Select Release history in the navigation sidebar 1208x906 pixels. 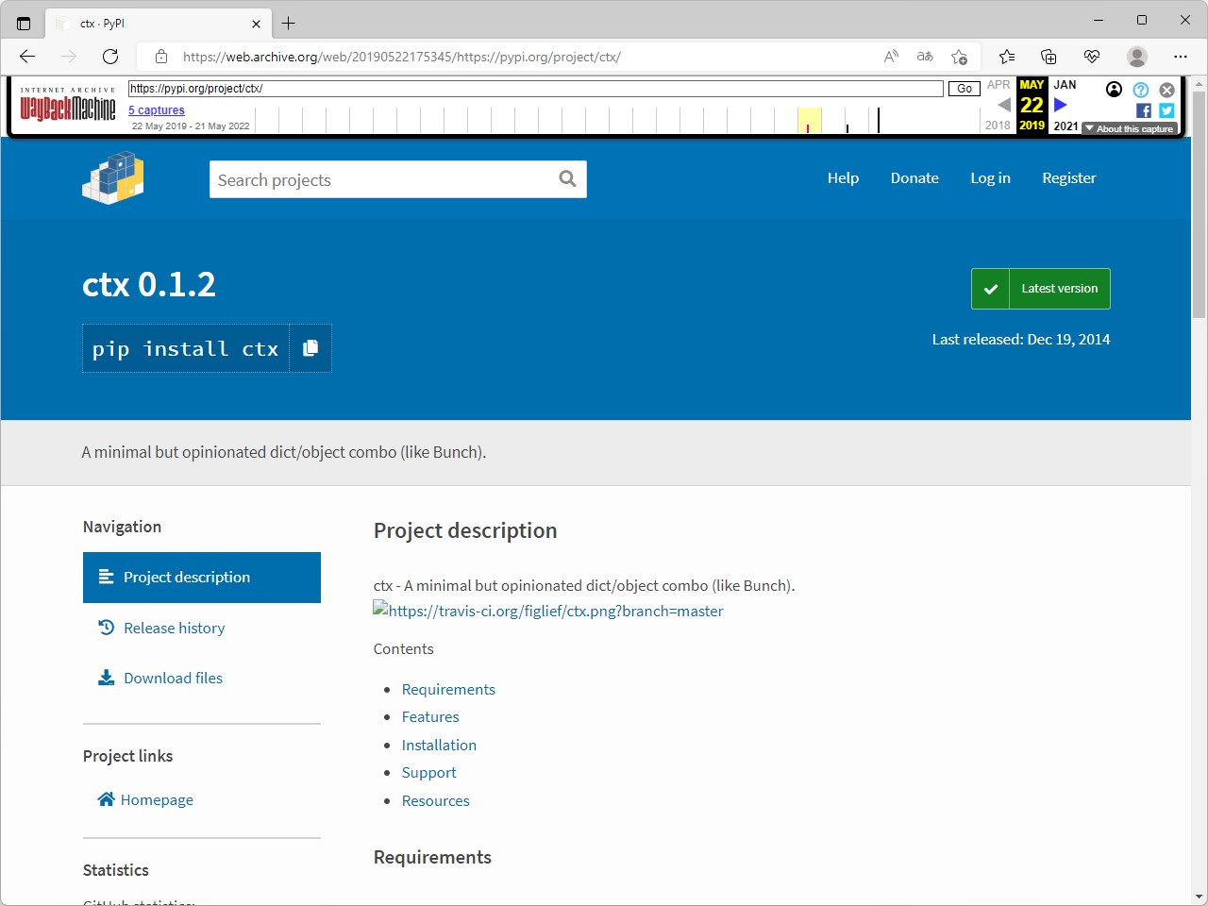tap(174, 628)
